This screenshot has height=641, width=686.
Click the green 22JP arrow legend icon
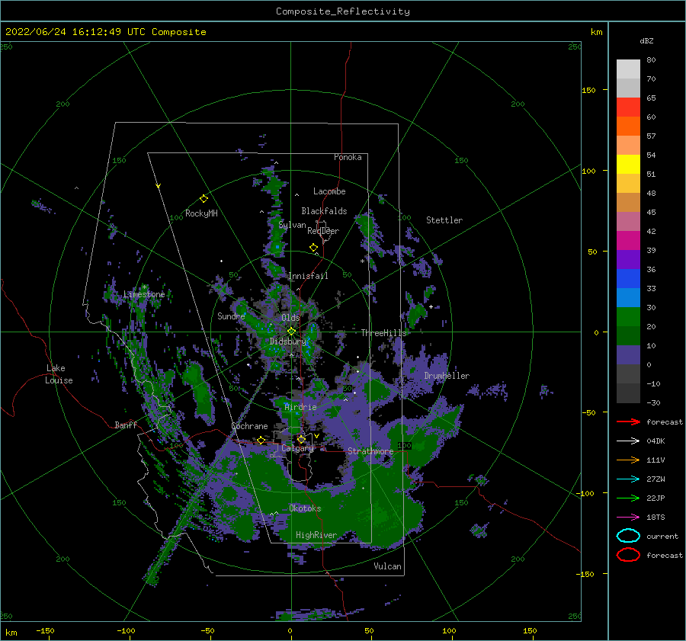[x=628, y=498]
